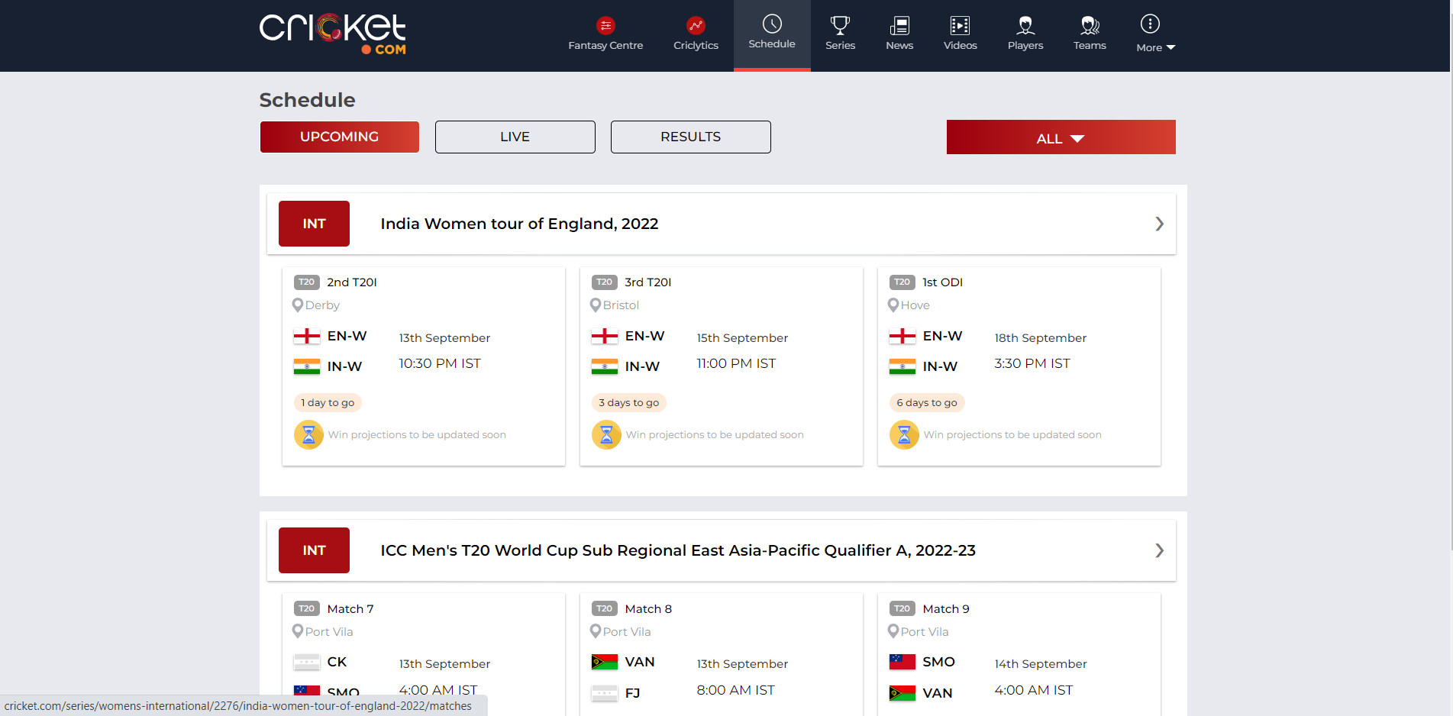Viewport: 1453px width, 716px height.
Task: Click '18th September' date text
Action: [1040, 338]
